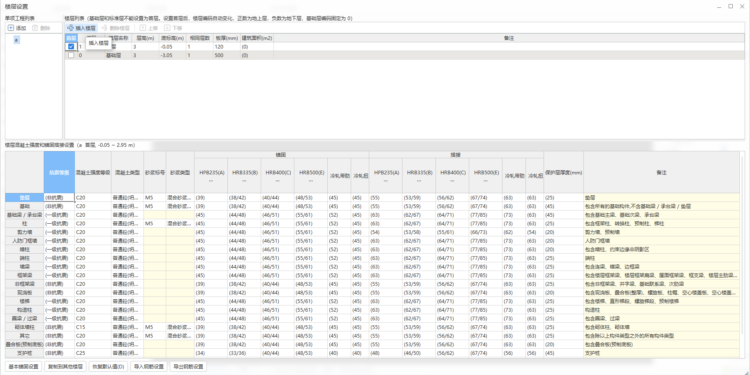Click the 基本锚固设置 button
750x375 pixels.
[23, 366]
